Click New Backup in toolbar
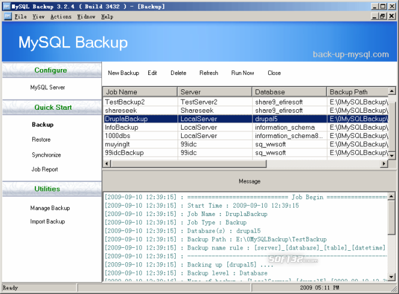Viewport: 399px width, 294px height. (x=124, y=73)
